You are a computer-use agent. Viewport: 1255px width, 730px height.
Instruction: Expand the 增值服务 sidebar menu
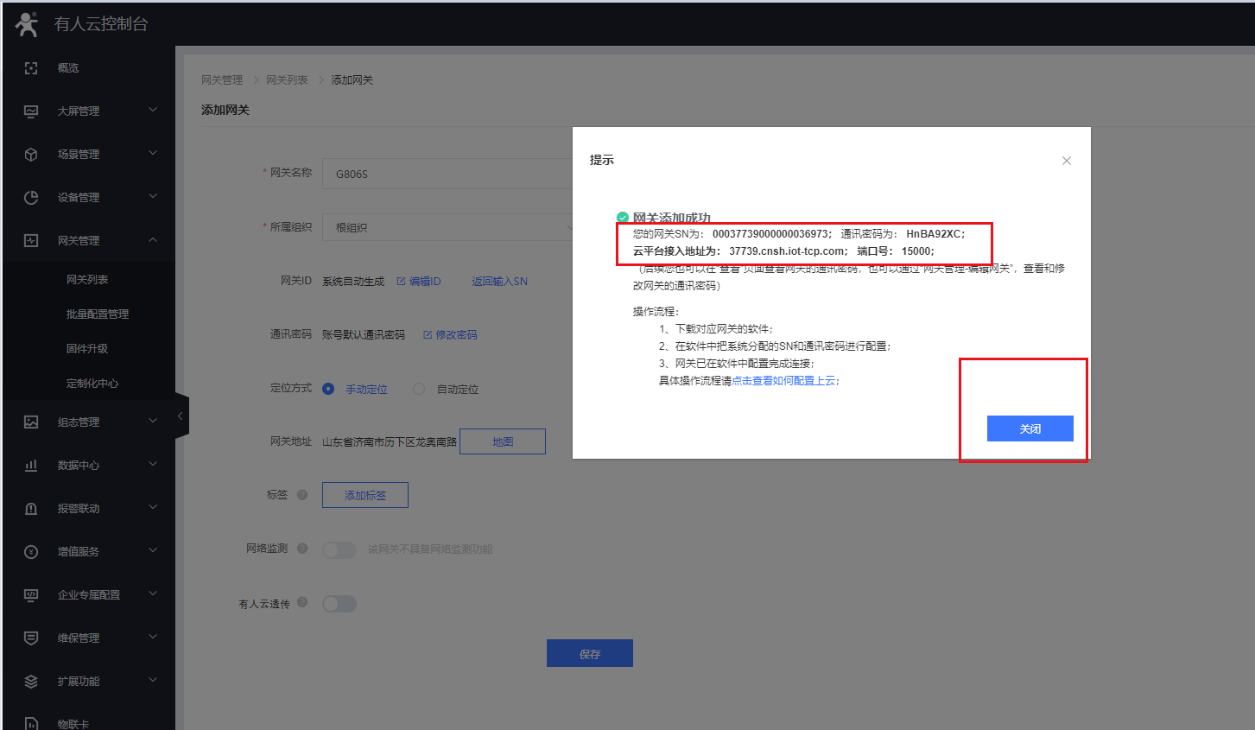(153, 551)
